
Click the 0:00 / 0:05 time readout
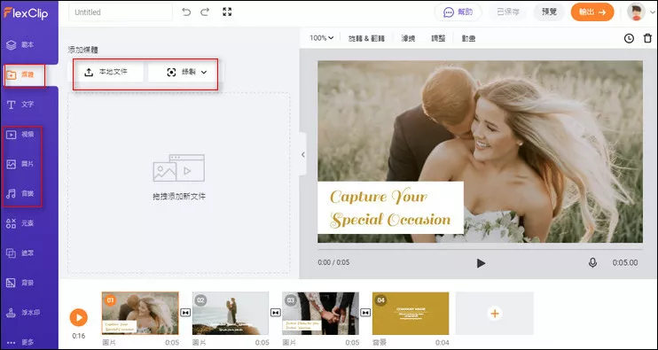(333, 262)
